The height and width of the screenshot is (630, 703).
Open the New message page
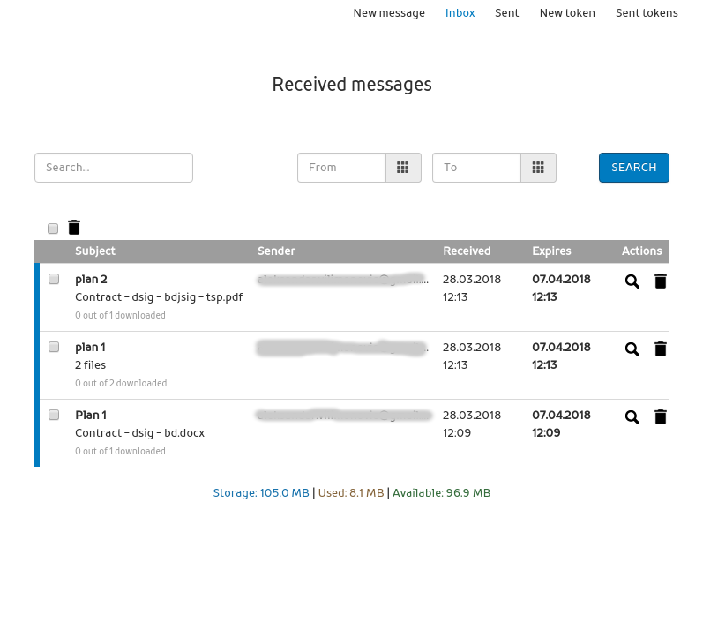click(x=389, y=13)
